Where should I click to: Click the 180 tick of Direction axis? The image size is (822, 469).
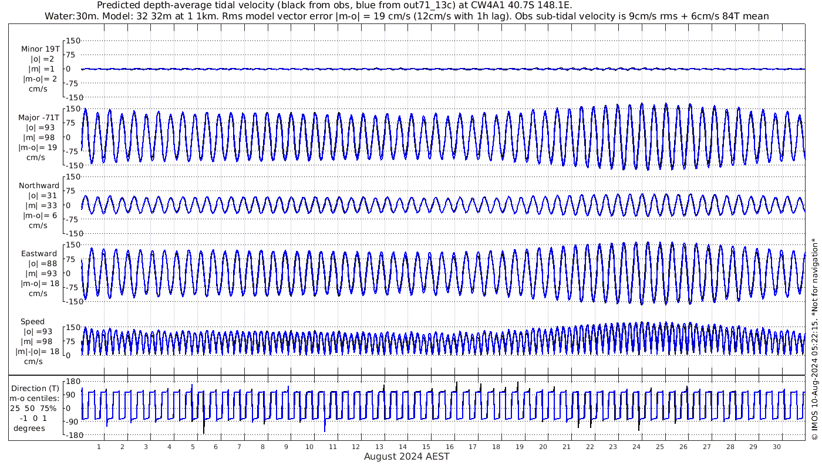tap(72, 382)
